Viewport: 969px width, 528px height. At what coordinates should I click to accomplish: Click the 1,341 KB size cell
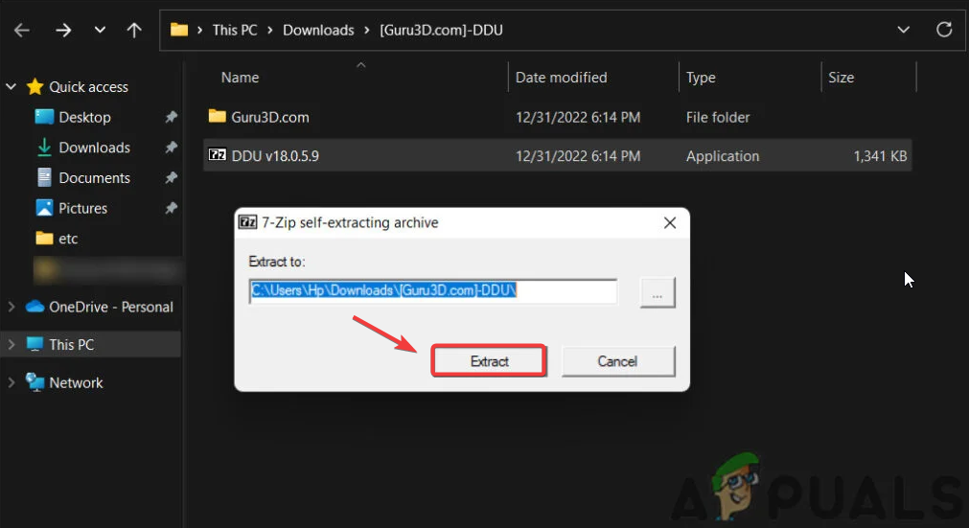[x=880, y=156]
